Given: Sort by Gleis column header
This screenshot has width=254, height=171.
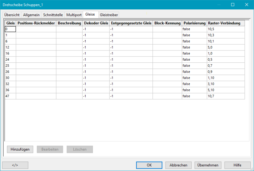Looking at the screenshot, I should pyautogui.click(x=10, y=23).
